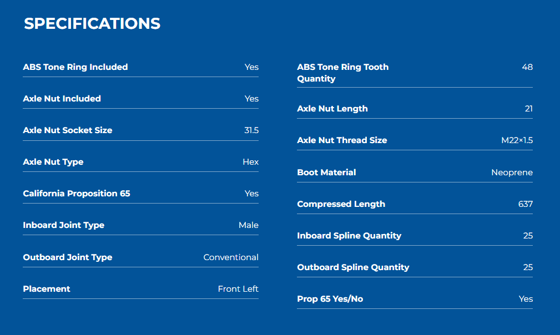This screenshot has width=560, height=335.
Task: Click the tooth quantity value 48
Action: pos(527,67)
